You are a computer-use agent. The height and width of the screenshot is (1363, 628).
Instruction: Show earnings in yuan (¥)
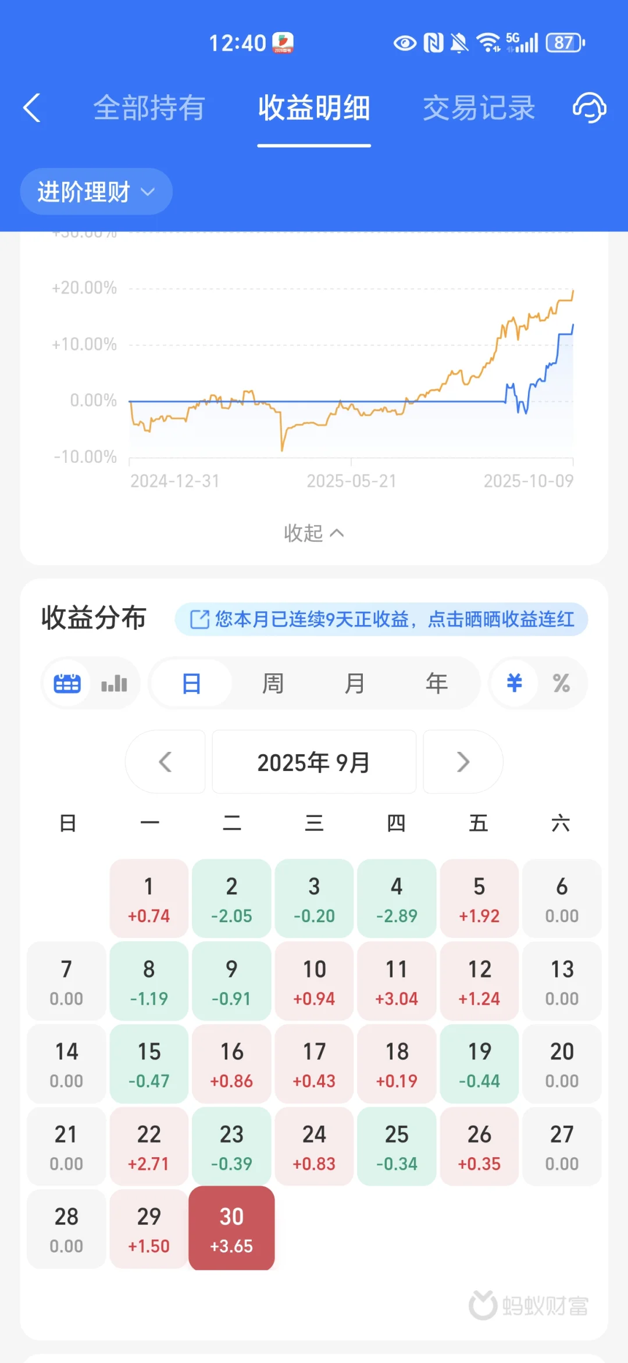515,683
